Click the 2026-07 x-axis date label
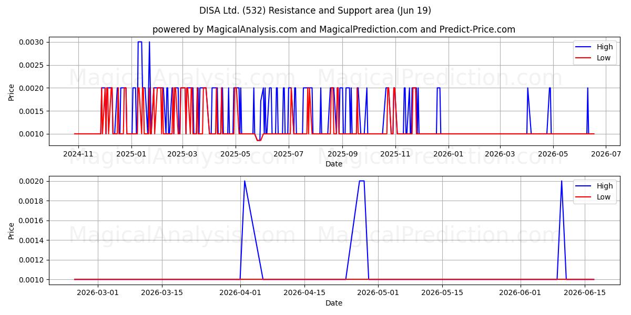631x315 pixels. [605, 154]
